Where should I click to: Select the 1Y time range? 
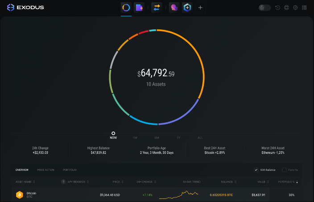pyautogui.click(x=178, y=137)
